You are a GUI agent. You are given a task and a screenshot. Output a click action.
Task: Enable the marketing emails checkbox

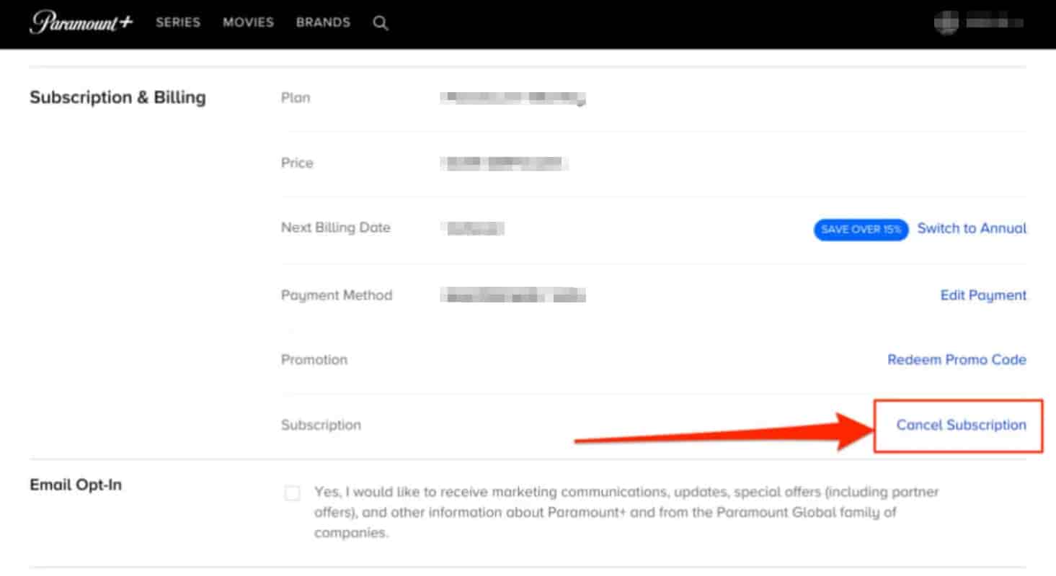[x=292, y=493]
